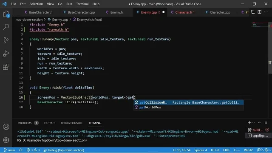Open the View menu

point(50,4)
